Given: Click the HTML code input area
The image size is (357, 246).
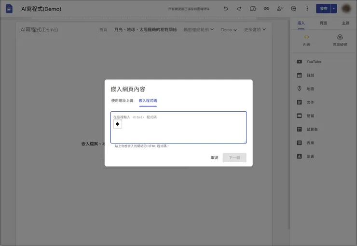Looking at the screenshot, I should (x=178, y=128).
